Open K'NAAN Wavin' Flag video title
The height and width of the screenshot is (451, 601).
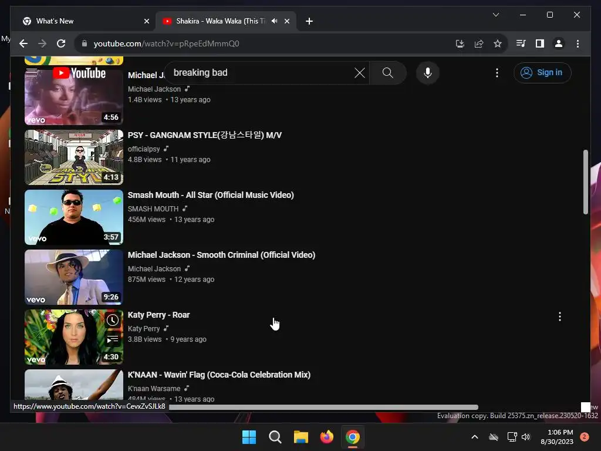pyautogui.click(x=220, y=375)
